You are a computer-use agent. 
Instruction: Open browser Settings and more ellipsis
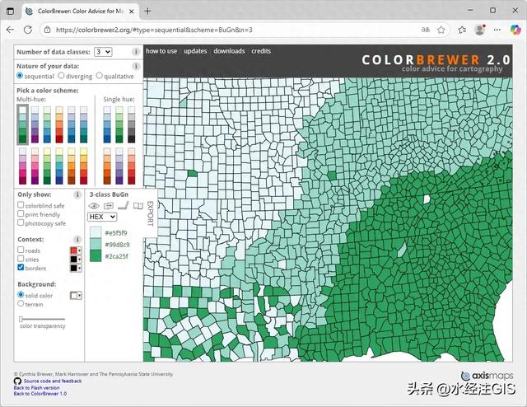[x=497, y=30]
